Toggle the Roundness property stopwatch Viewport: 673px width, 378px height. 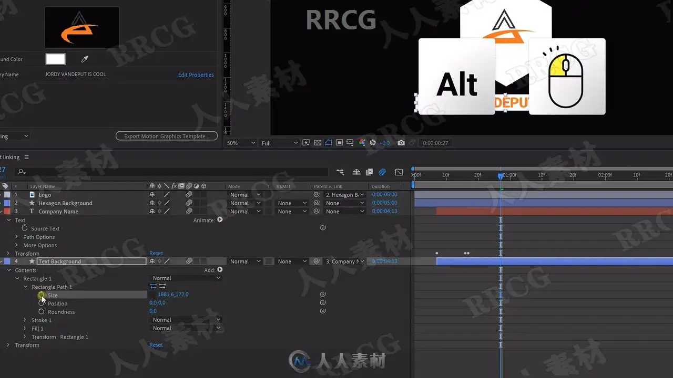click(x=42, y=312)
